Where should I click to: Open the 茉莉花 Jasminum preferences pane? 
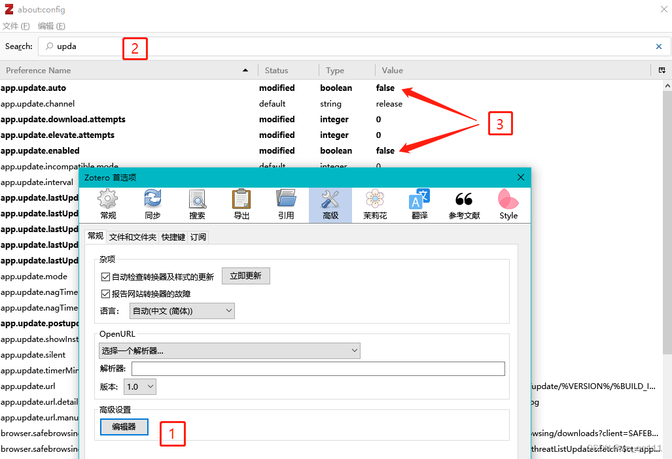point(375,205)
